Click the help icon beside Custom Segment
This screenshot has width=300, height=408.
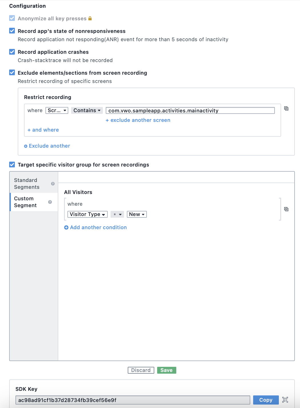point(50,202)
